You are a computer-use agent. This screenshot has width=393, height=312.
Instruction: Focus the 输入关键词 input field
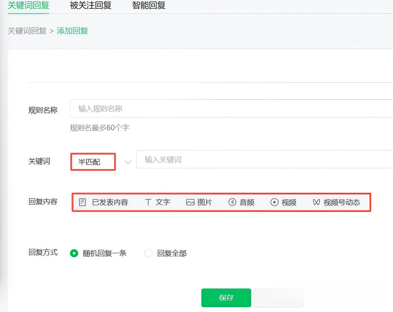point(265,159)
